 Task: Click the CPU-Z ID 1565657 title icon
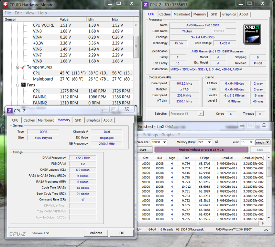pos(145,5)
